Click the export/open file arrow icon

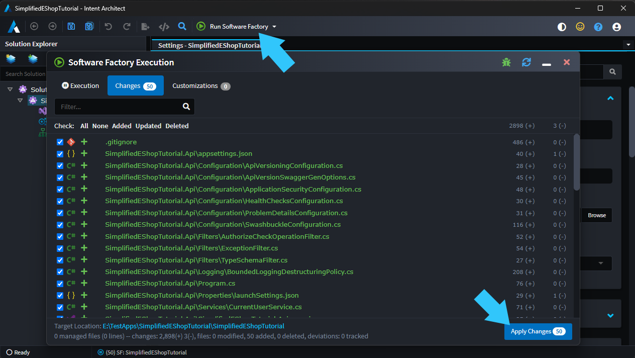click(x=145, y=27)
